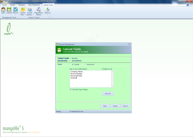The width and height of the screenshot is (193, 137).
Task: Open the Cabinet management icon
Action: click(x=9, y=10)
